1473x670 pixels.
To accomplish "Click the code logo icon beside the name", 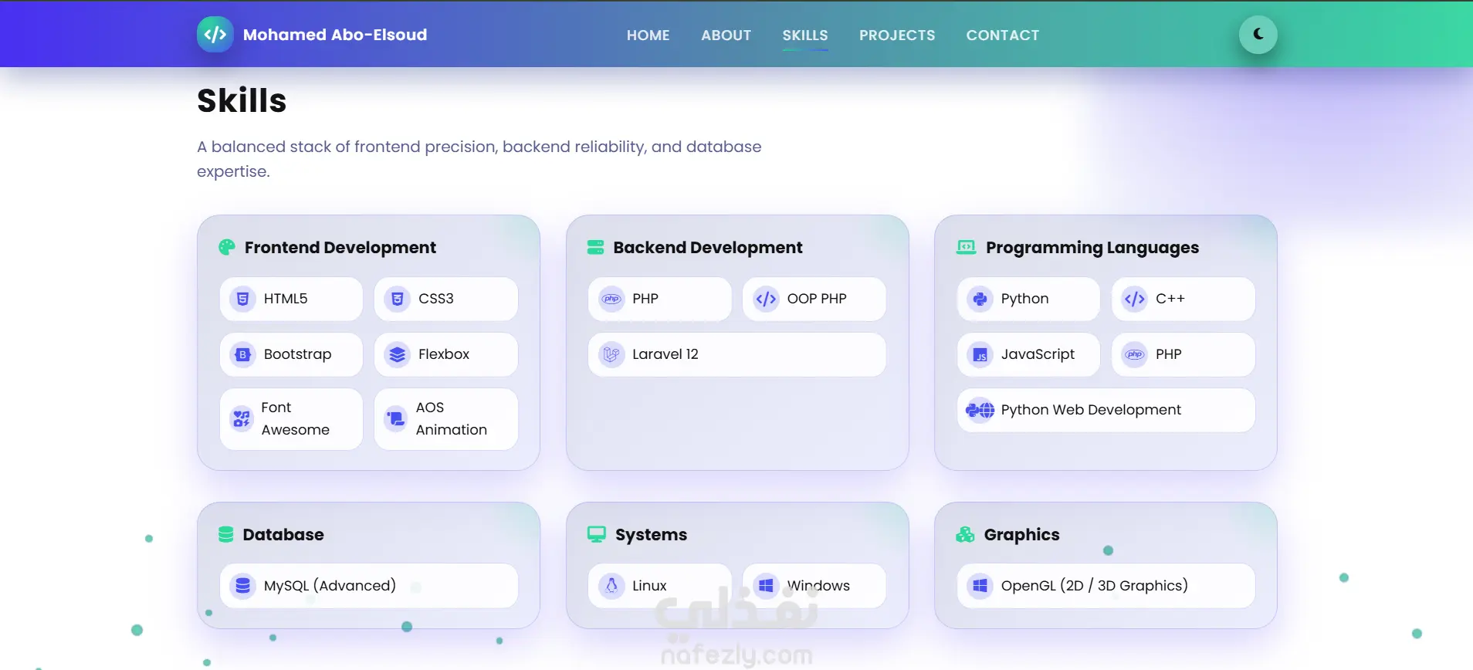I will (x=215, y=35).
